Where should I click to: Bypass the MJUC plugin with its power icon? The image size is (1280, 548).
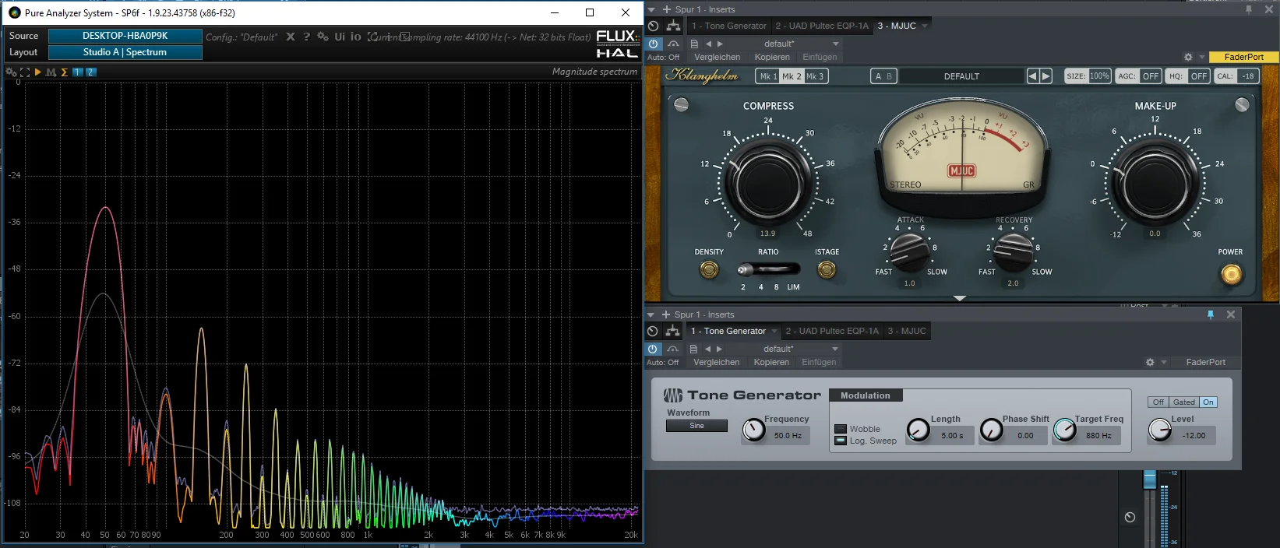point(654,44)
